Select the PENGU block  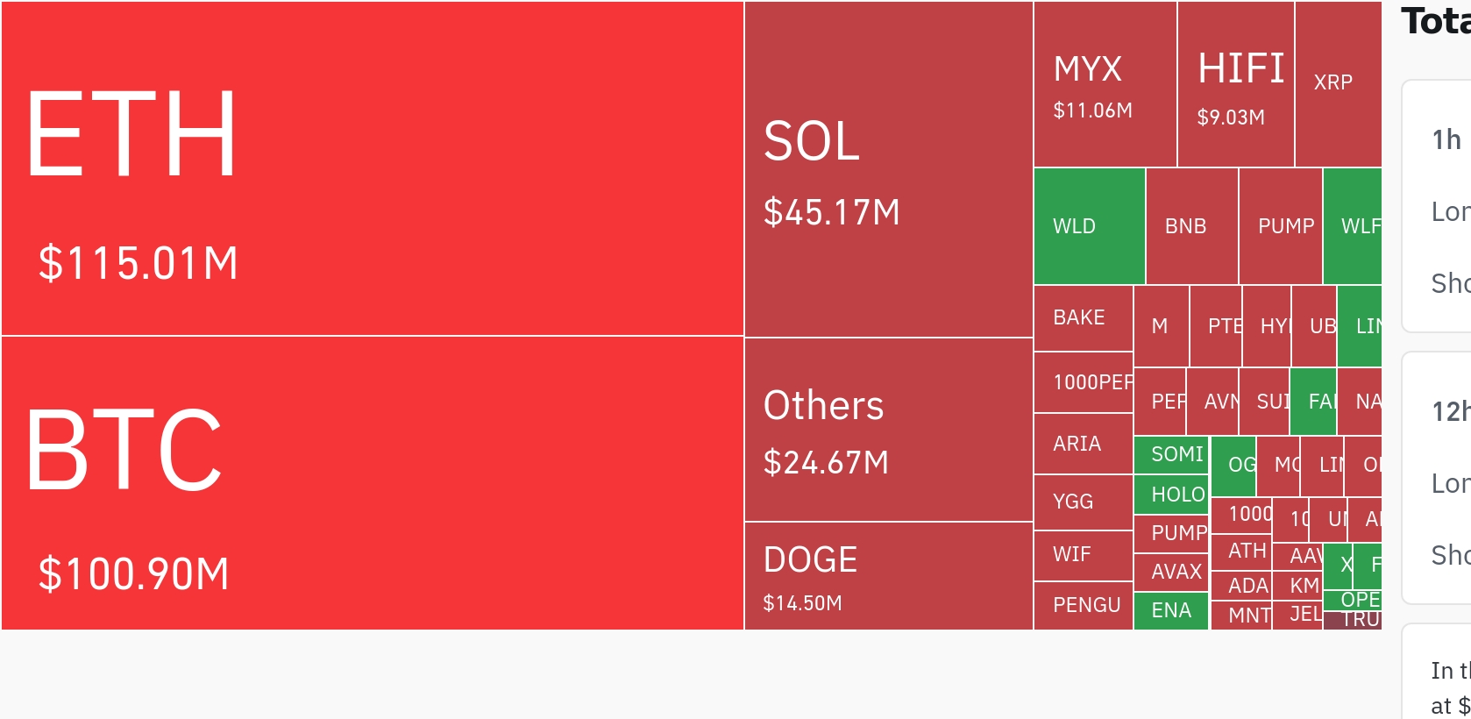click(x=1083, y=605)
